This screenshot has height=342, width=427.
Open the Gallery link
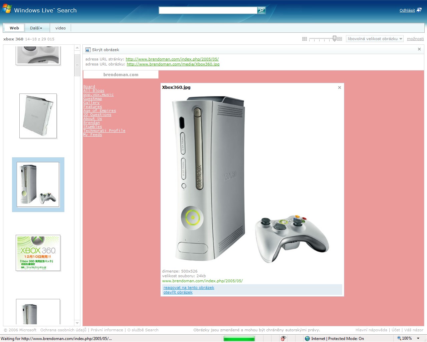(91, 103)
